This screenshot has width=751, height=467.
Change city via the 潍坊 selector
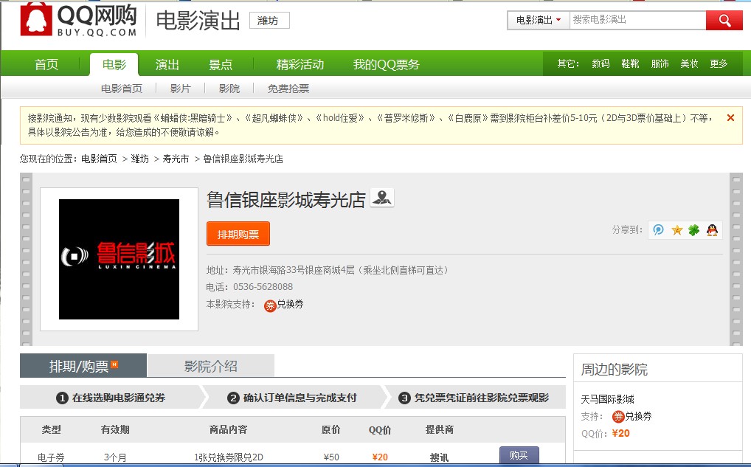point(269,21)
